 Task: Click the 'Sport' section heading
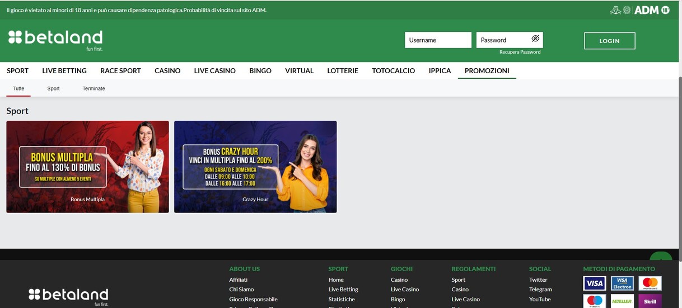17,111
